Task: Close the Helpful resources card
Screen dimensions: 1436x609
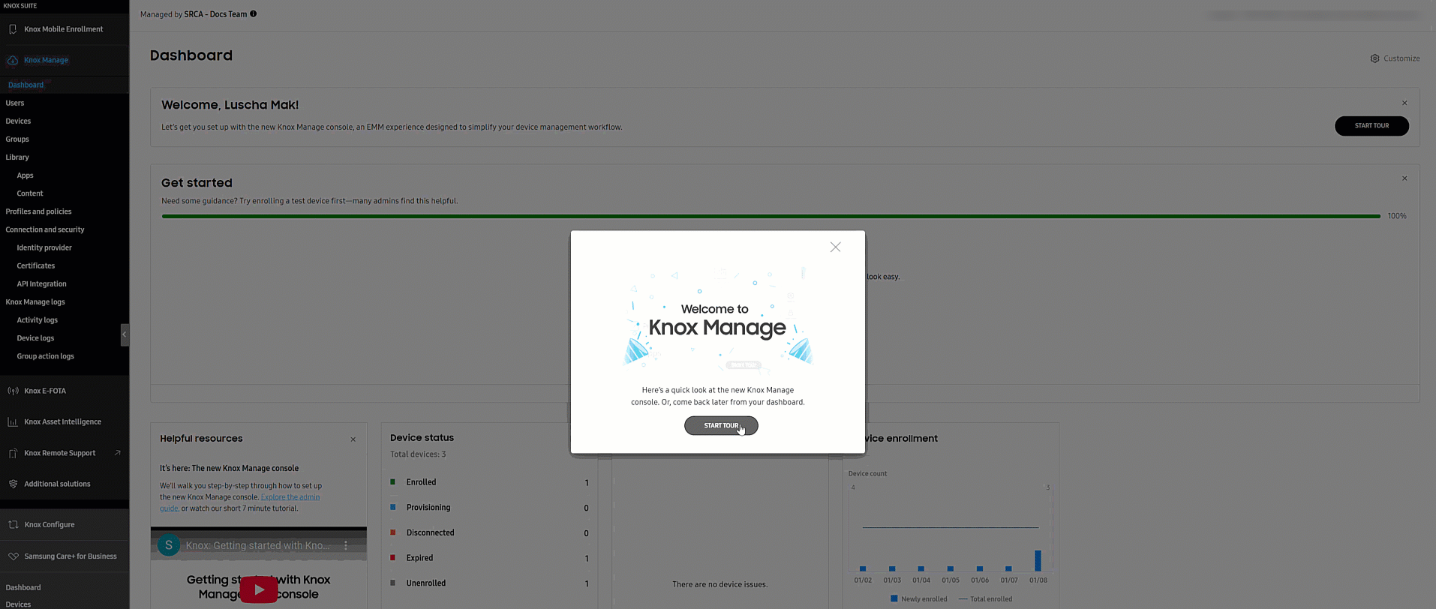Action: click(353, 439)
